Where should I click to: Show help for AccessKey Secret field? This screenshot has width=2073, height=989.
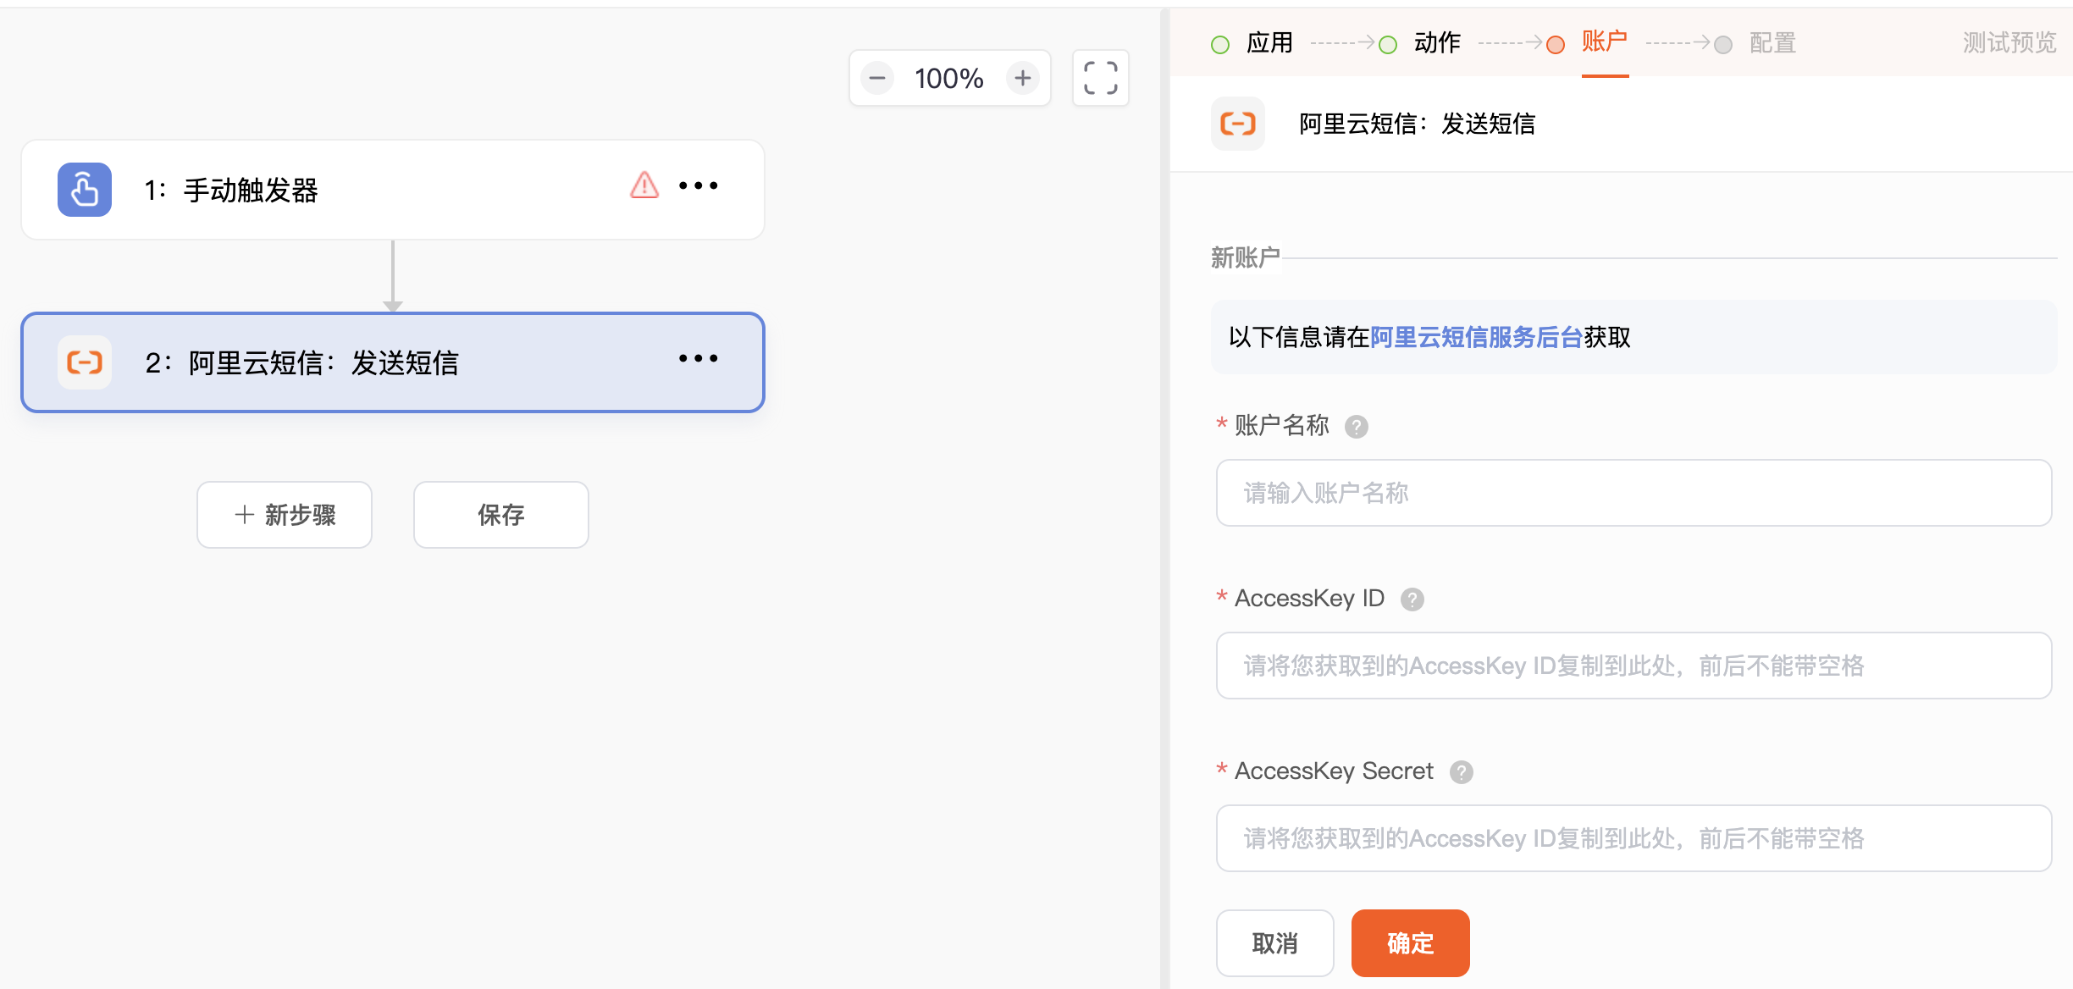[x=1462, y=772]
